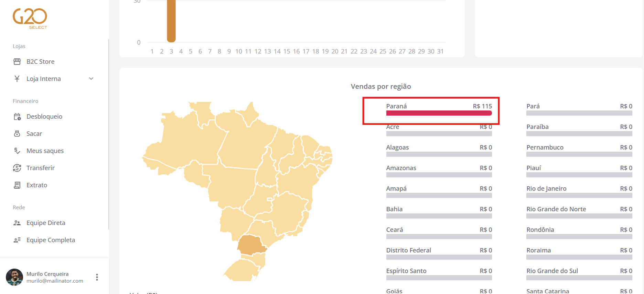Go to the Extrato menu item
Image resolution: width=644 pixels, height=294 pixels.
tap(37, 185)
